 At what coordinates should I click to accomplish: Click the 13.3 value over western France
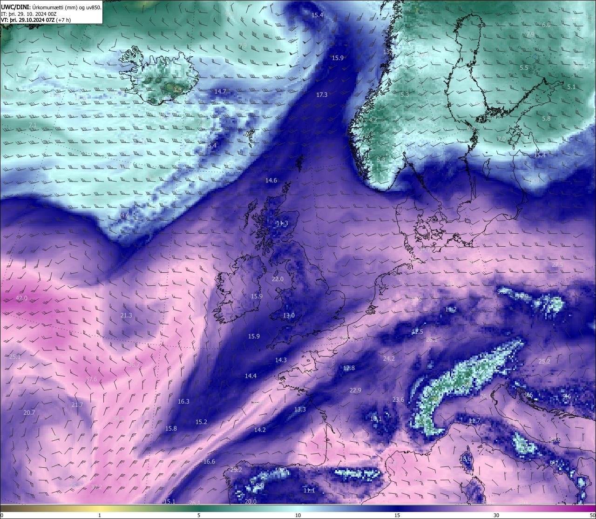[300, 409]
